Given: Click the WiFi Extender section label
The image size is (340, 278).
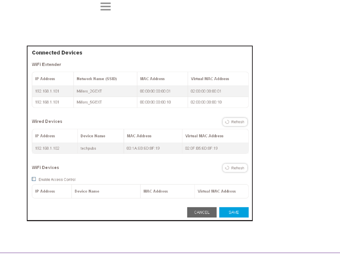Looking at the screenshot, I should tap(46, 64).
